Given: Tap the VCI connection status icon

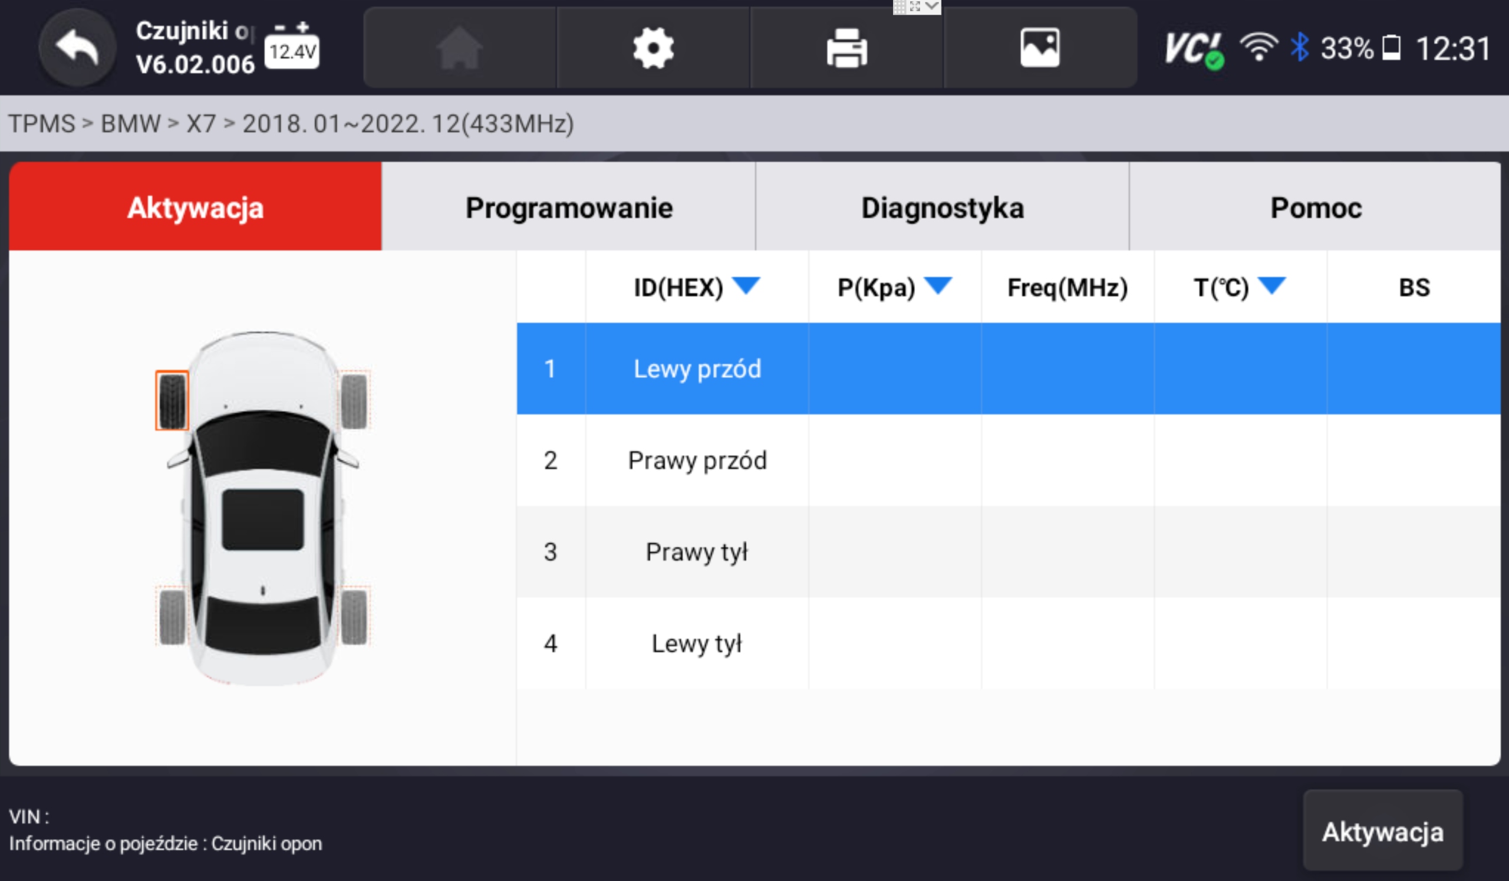Looking at the screenshot, I should point(1194,49).
